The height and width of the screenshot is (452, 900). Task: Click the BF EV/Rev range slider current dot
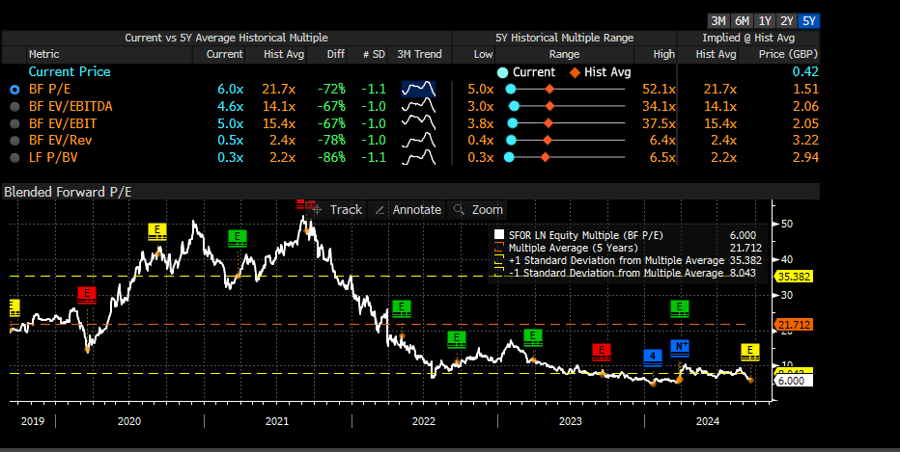[x=511, y=141]
